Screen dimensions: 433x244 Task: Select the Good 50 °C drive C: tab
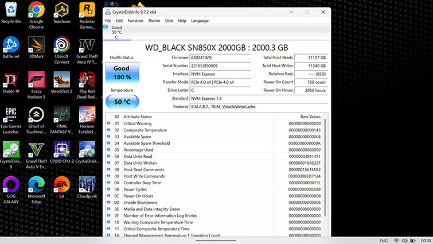116,32
